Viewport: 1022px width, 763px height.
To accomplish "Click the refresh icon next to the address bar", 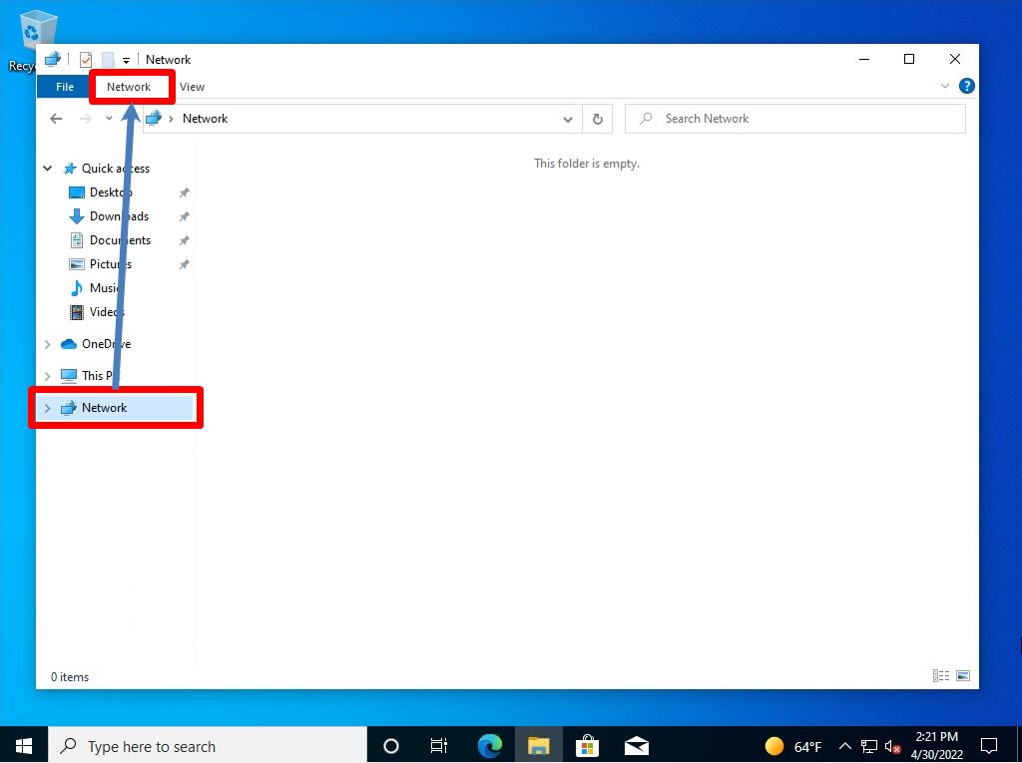I will [x=597, y=118].
